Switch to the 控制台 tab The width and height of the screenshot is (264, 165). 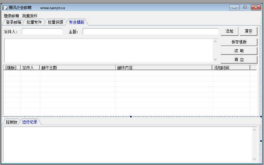click(11, 122)
